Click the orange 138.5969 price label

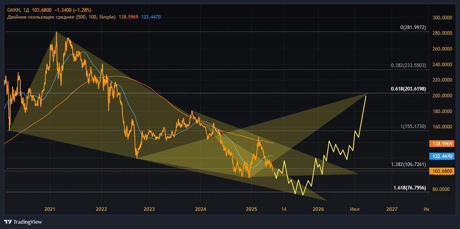point(443,144)
